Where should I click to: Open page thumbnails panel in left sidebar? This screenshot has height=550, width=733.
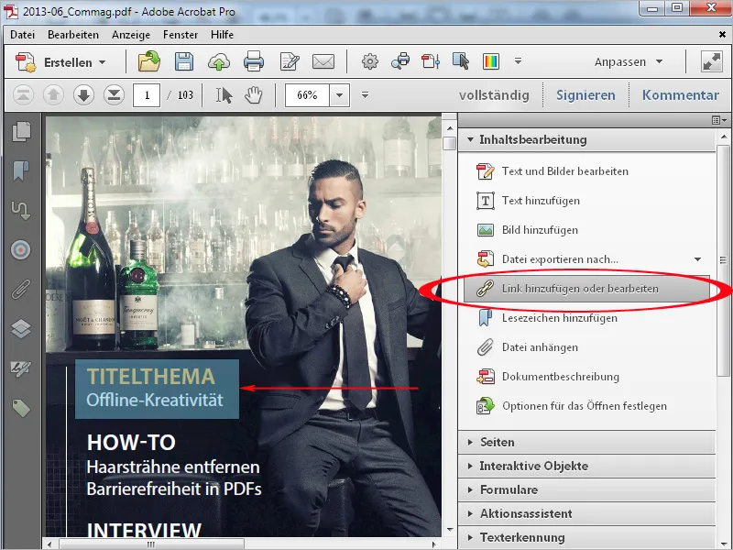click(x=21, y=132)
